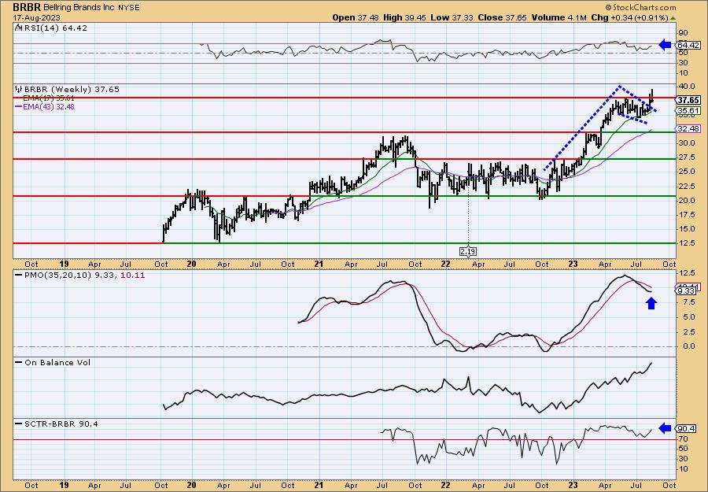The width and height of the screenshot is (708, 492).
Task: Click the 22.5 price axis label
Action: click(686, 186)
